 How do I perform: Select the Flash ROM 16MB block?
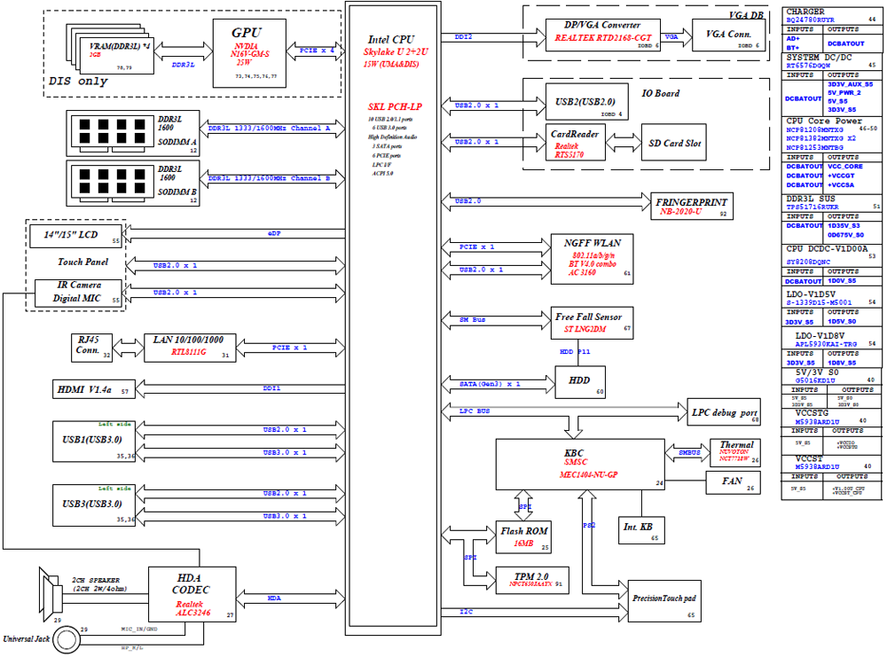[524, 537]
